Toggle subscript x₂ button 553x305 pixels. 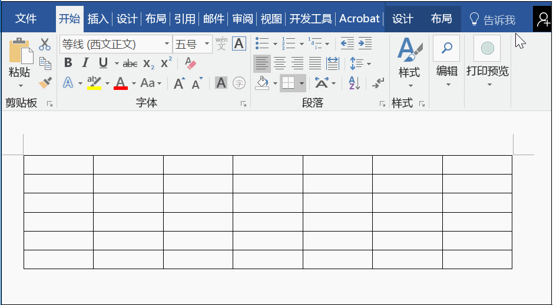tap(148, 63)
